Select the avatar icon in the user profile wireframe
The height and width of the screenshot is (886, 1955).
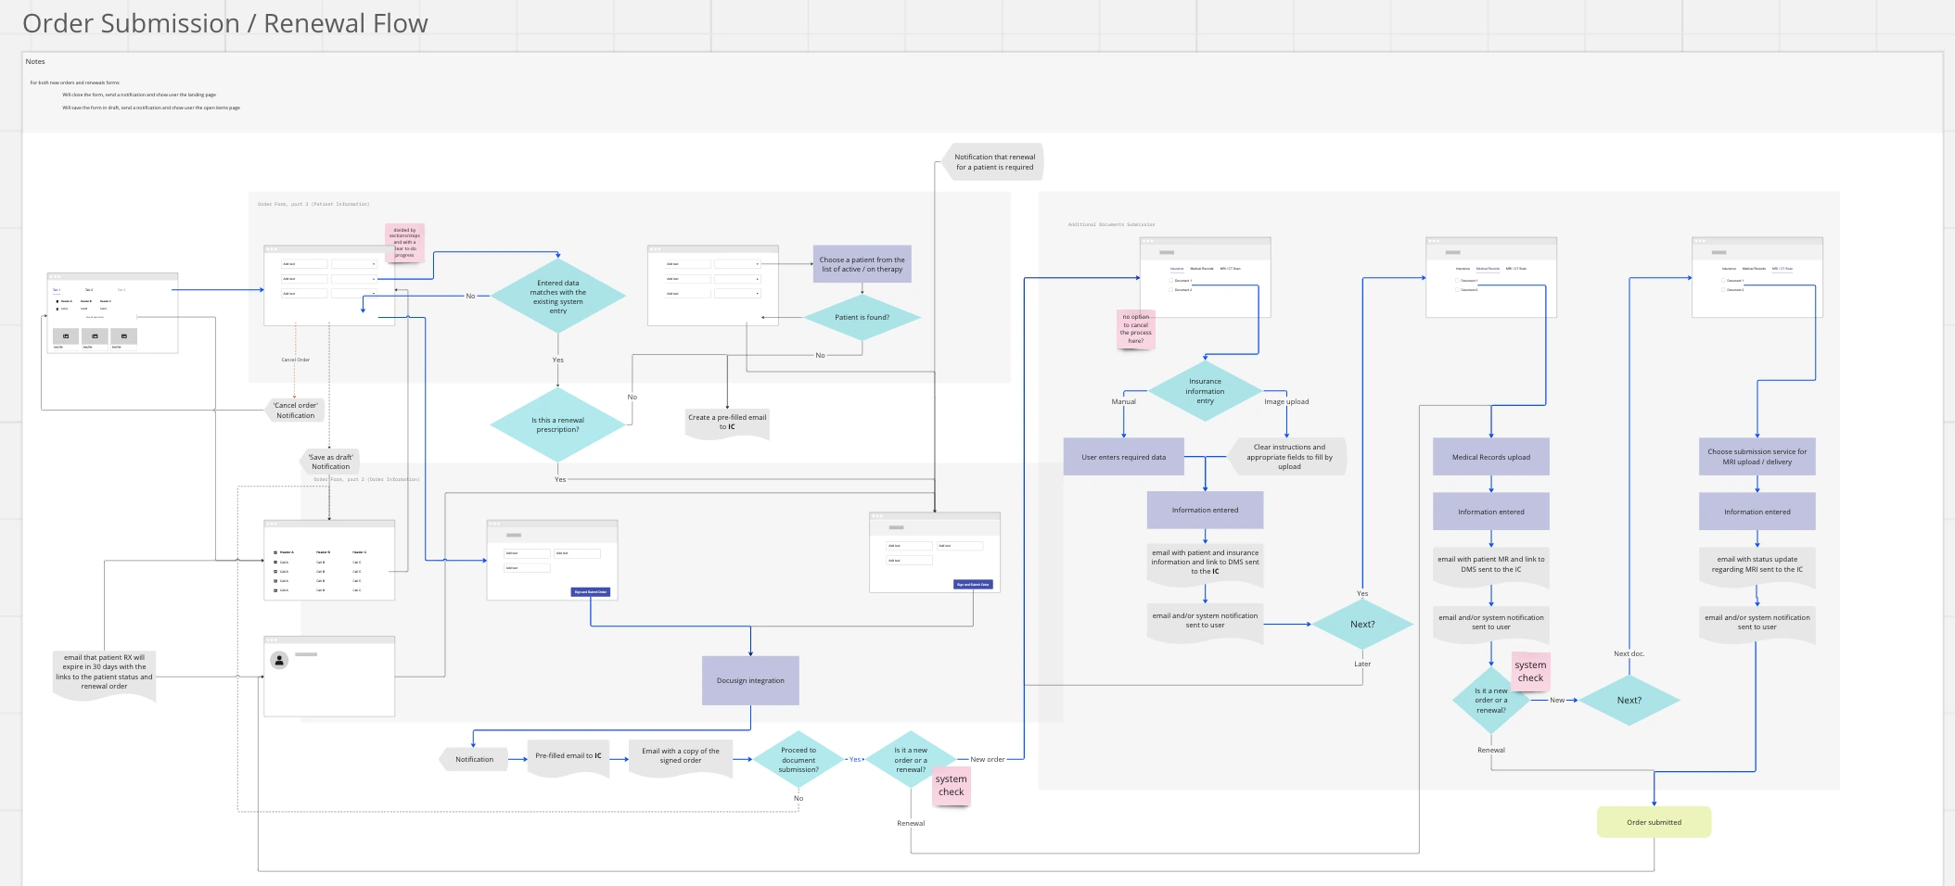pyautogui.click(x=279, y=660)
